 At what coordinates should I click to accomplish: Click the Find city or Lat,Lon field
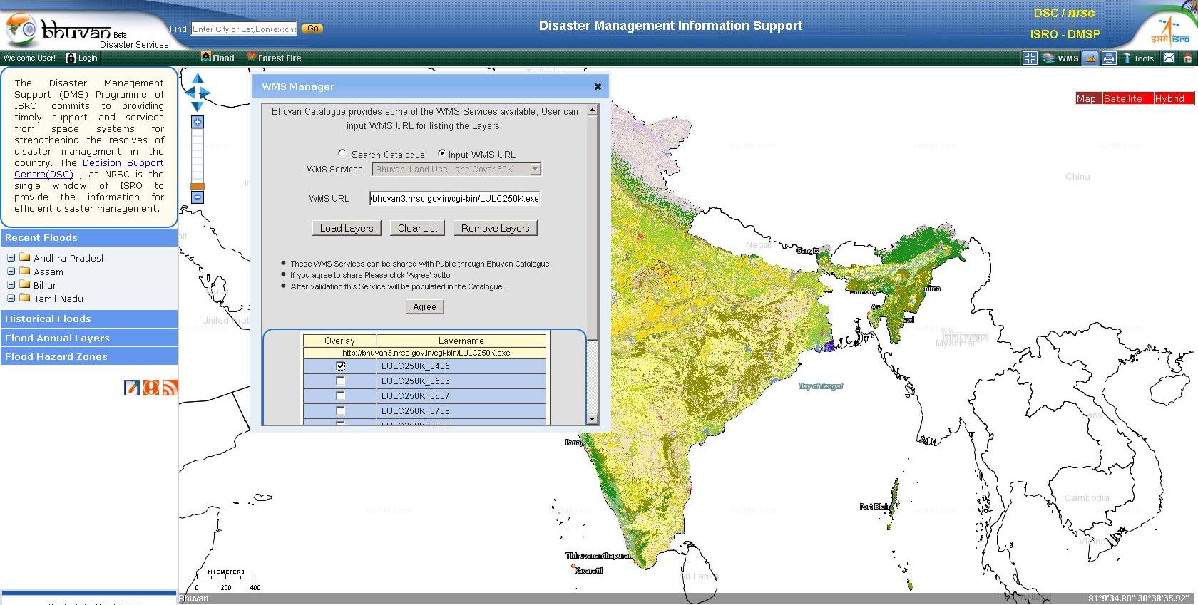click(244, 29)
